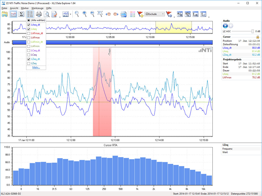The image size is (262, 196).
Task: Enable the LAFmax checkbox
Action: 29,38
